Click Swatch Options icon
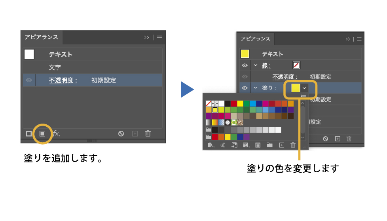 pyautogui.click(x=258, y=145)
